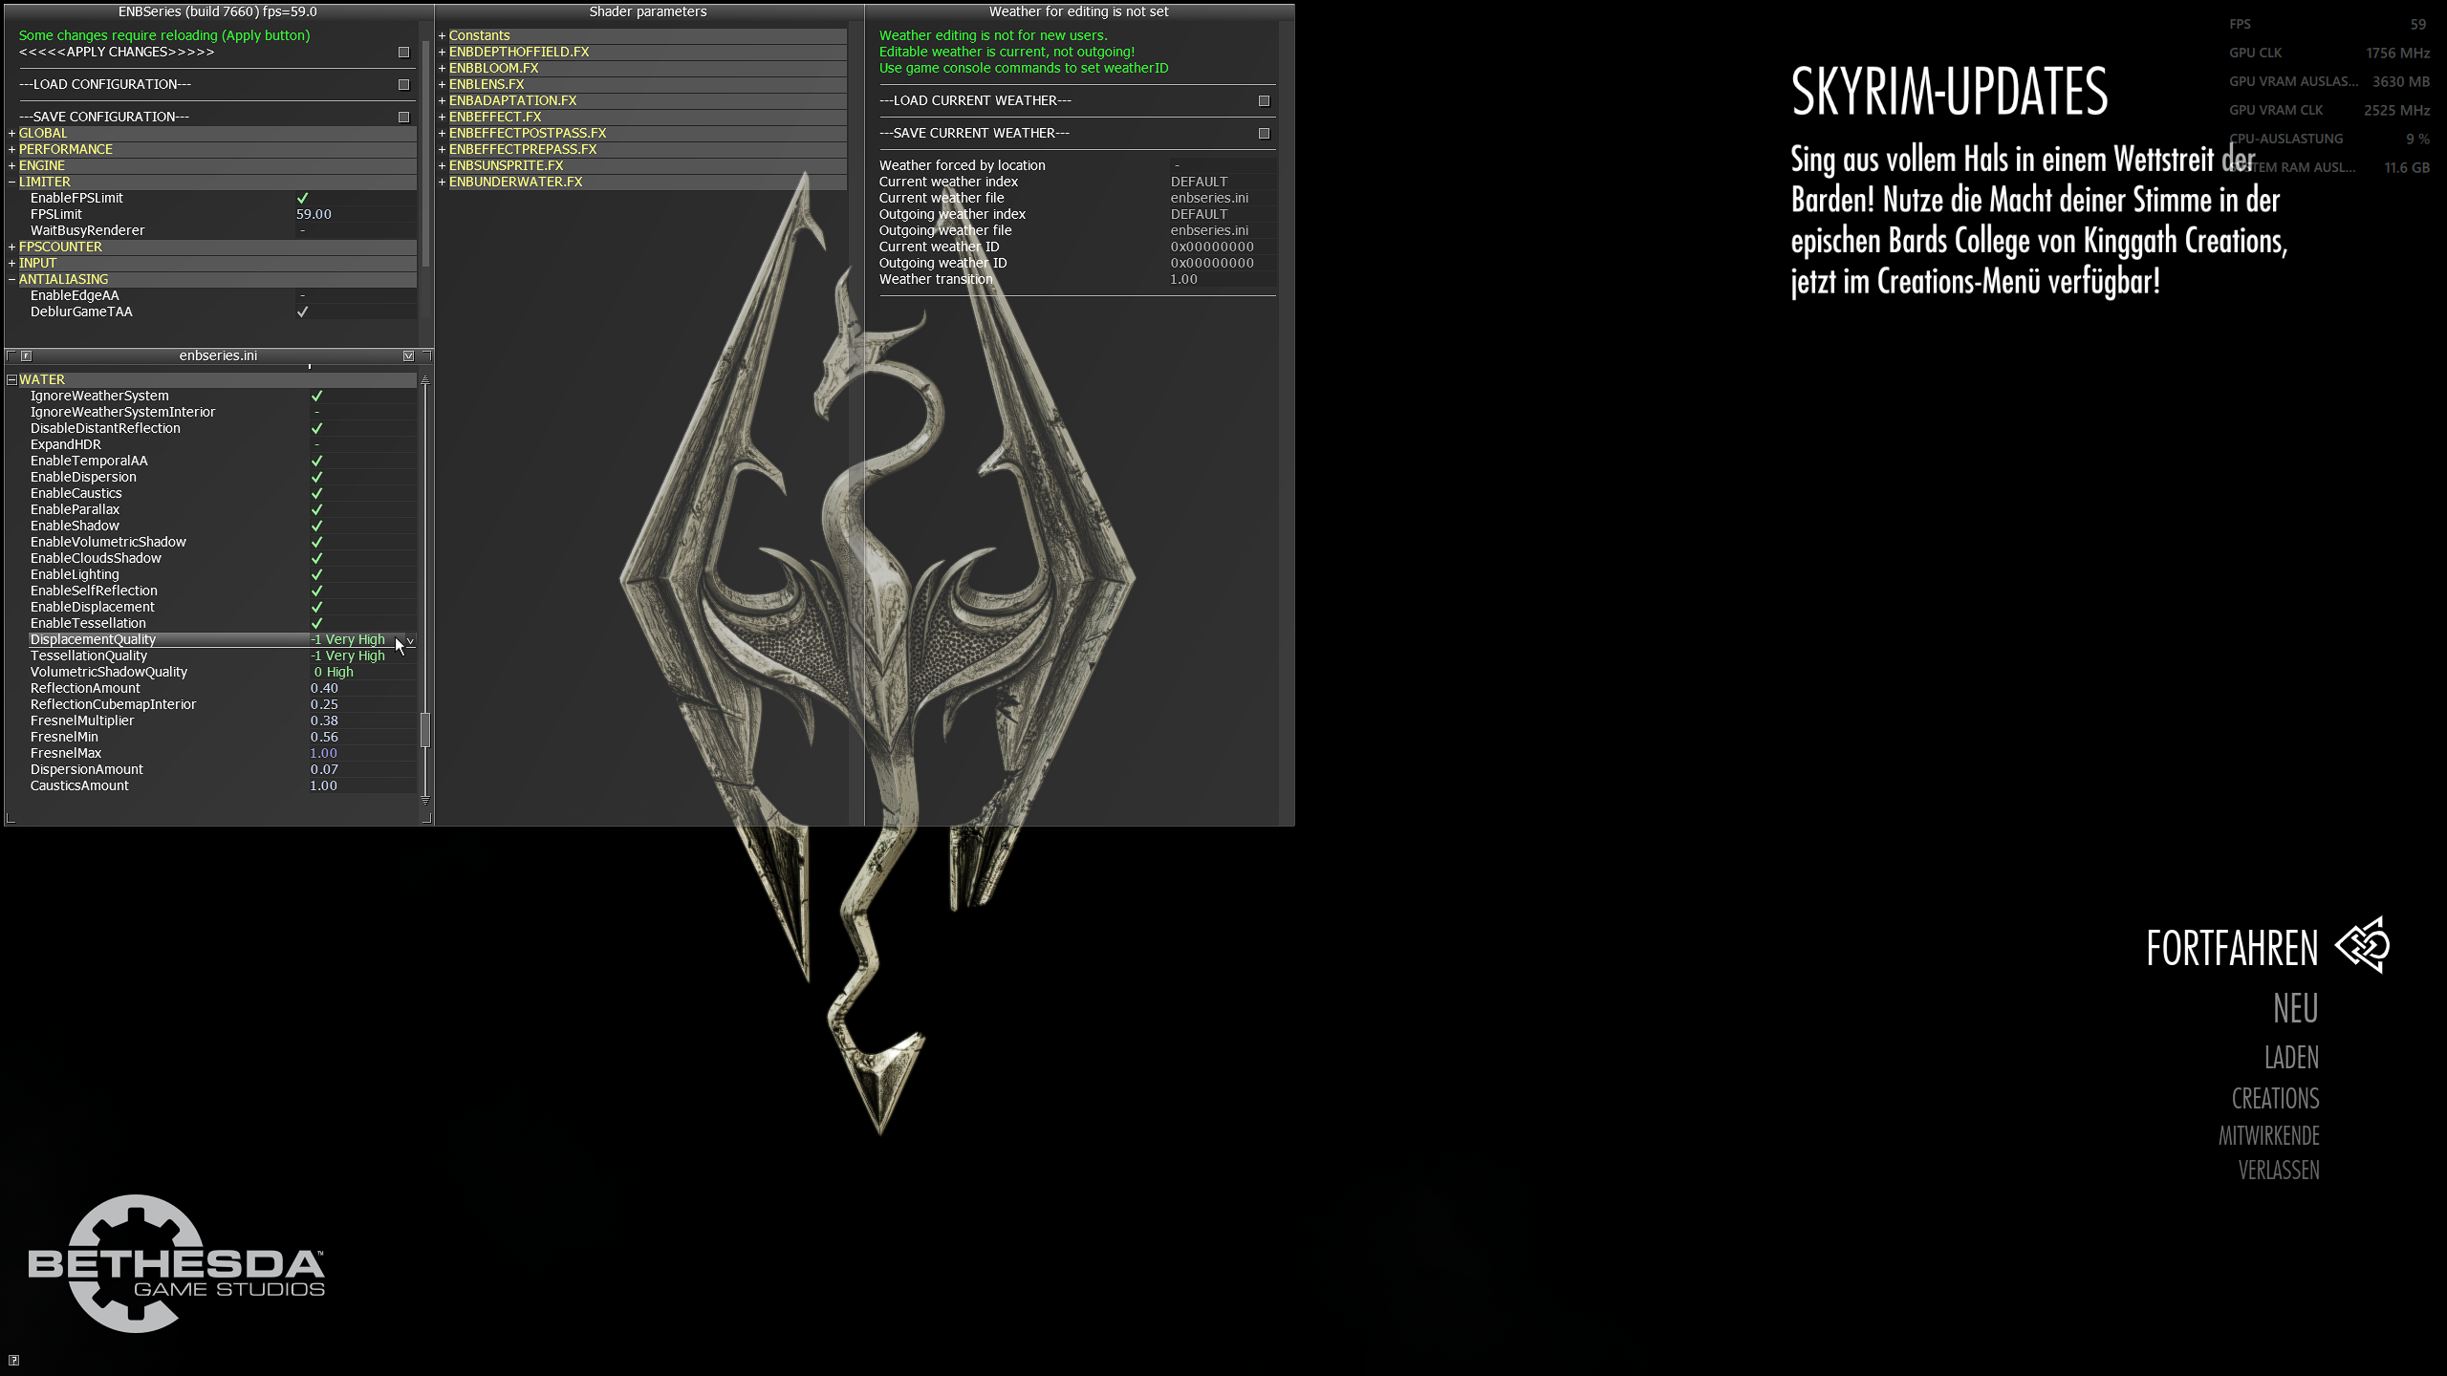Viewport: 2447px width, 1376px height.
Task: Click the help icon in bottom-left corner
Action: [x=13, y=1361]
